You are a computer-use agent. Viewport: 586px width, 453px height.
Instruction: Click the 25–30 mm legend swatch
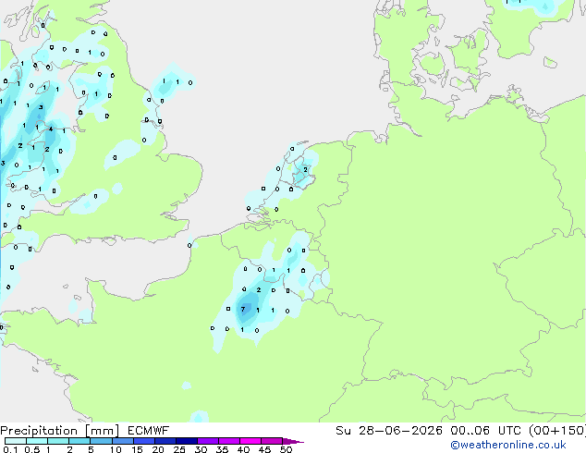(x=186, y=441)
